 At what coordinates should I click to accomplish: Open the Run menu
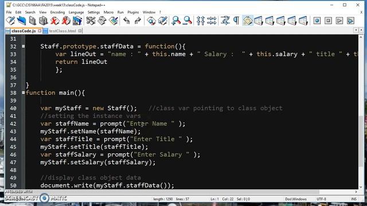click(120, 12)
